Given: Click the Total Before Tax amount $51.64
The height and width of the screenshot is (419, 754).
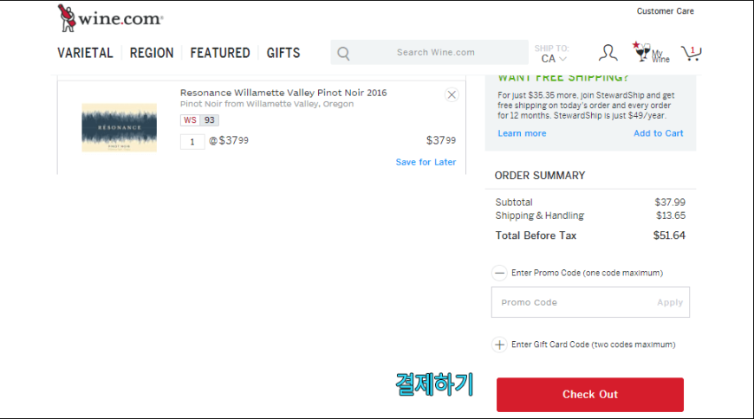Looking at the screenshot, I should 669,235.
